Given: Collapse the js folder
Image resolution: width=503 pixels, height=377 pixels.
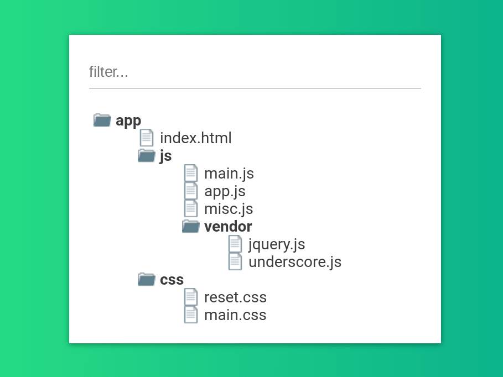Looking at the screenshot, I should (165, 155).
